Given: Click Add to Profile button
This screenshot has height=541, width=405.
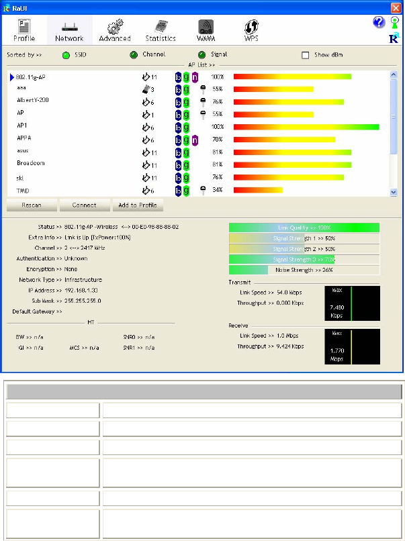Looking at the screenshot, I should tap(138, 205).
